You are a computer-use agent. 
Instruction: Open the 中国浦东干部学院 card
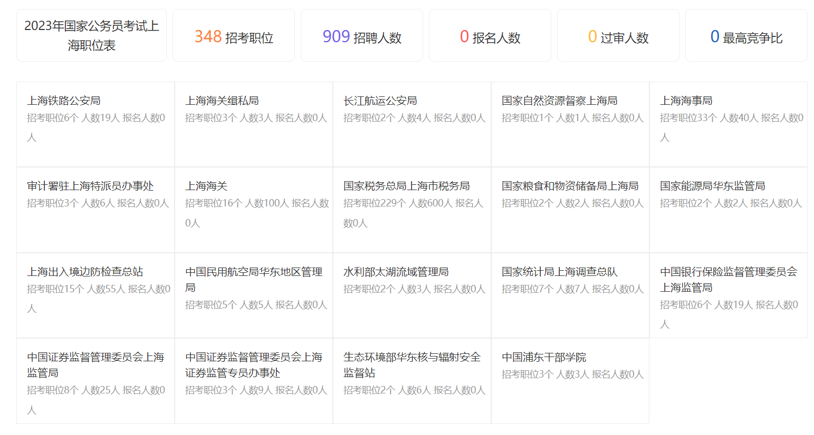570,381
